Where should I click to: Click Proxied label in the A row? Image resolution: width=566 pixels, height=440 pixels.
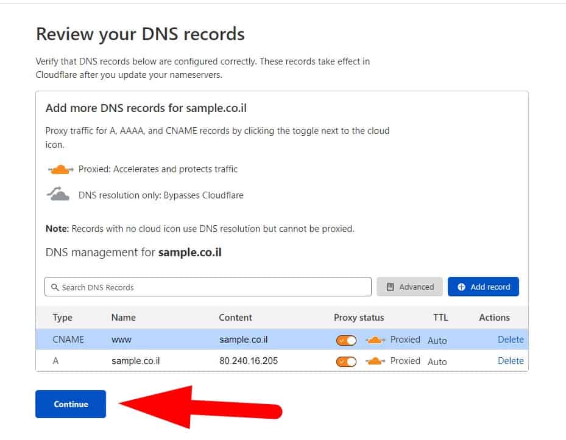click(405, 361)
